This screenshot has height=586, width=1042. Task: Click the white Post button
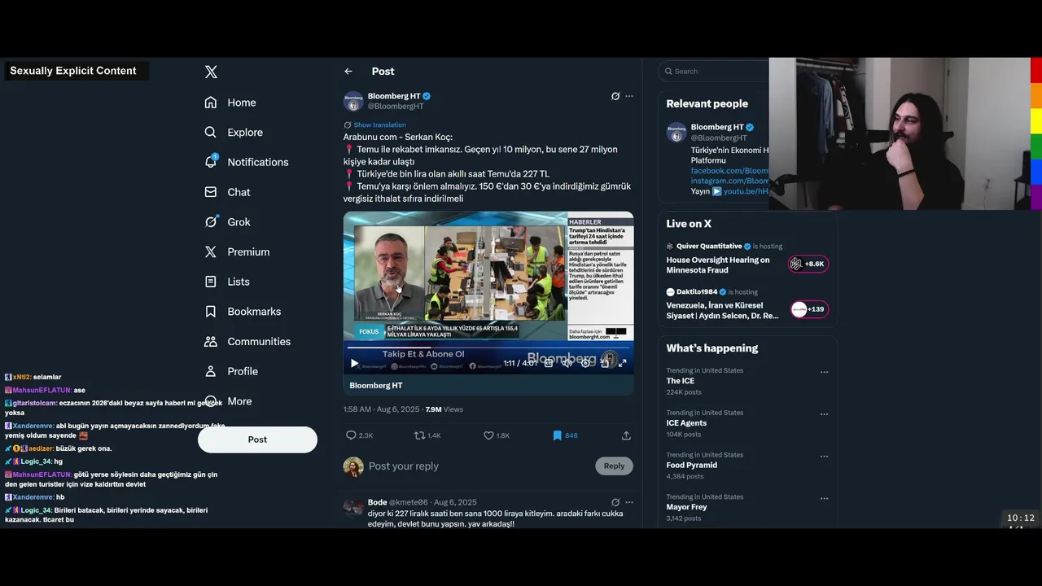click(257, 439)
